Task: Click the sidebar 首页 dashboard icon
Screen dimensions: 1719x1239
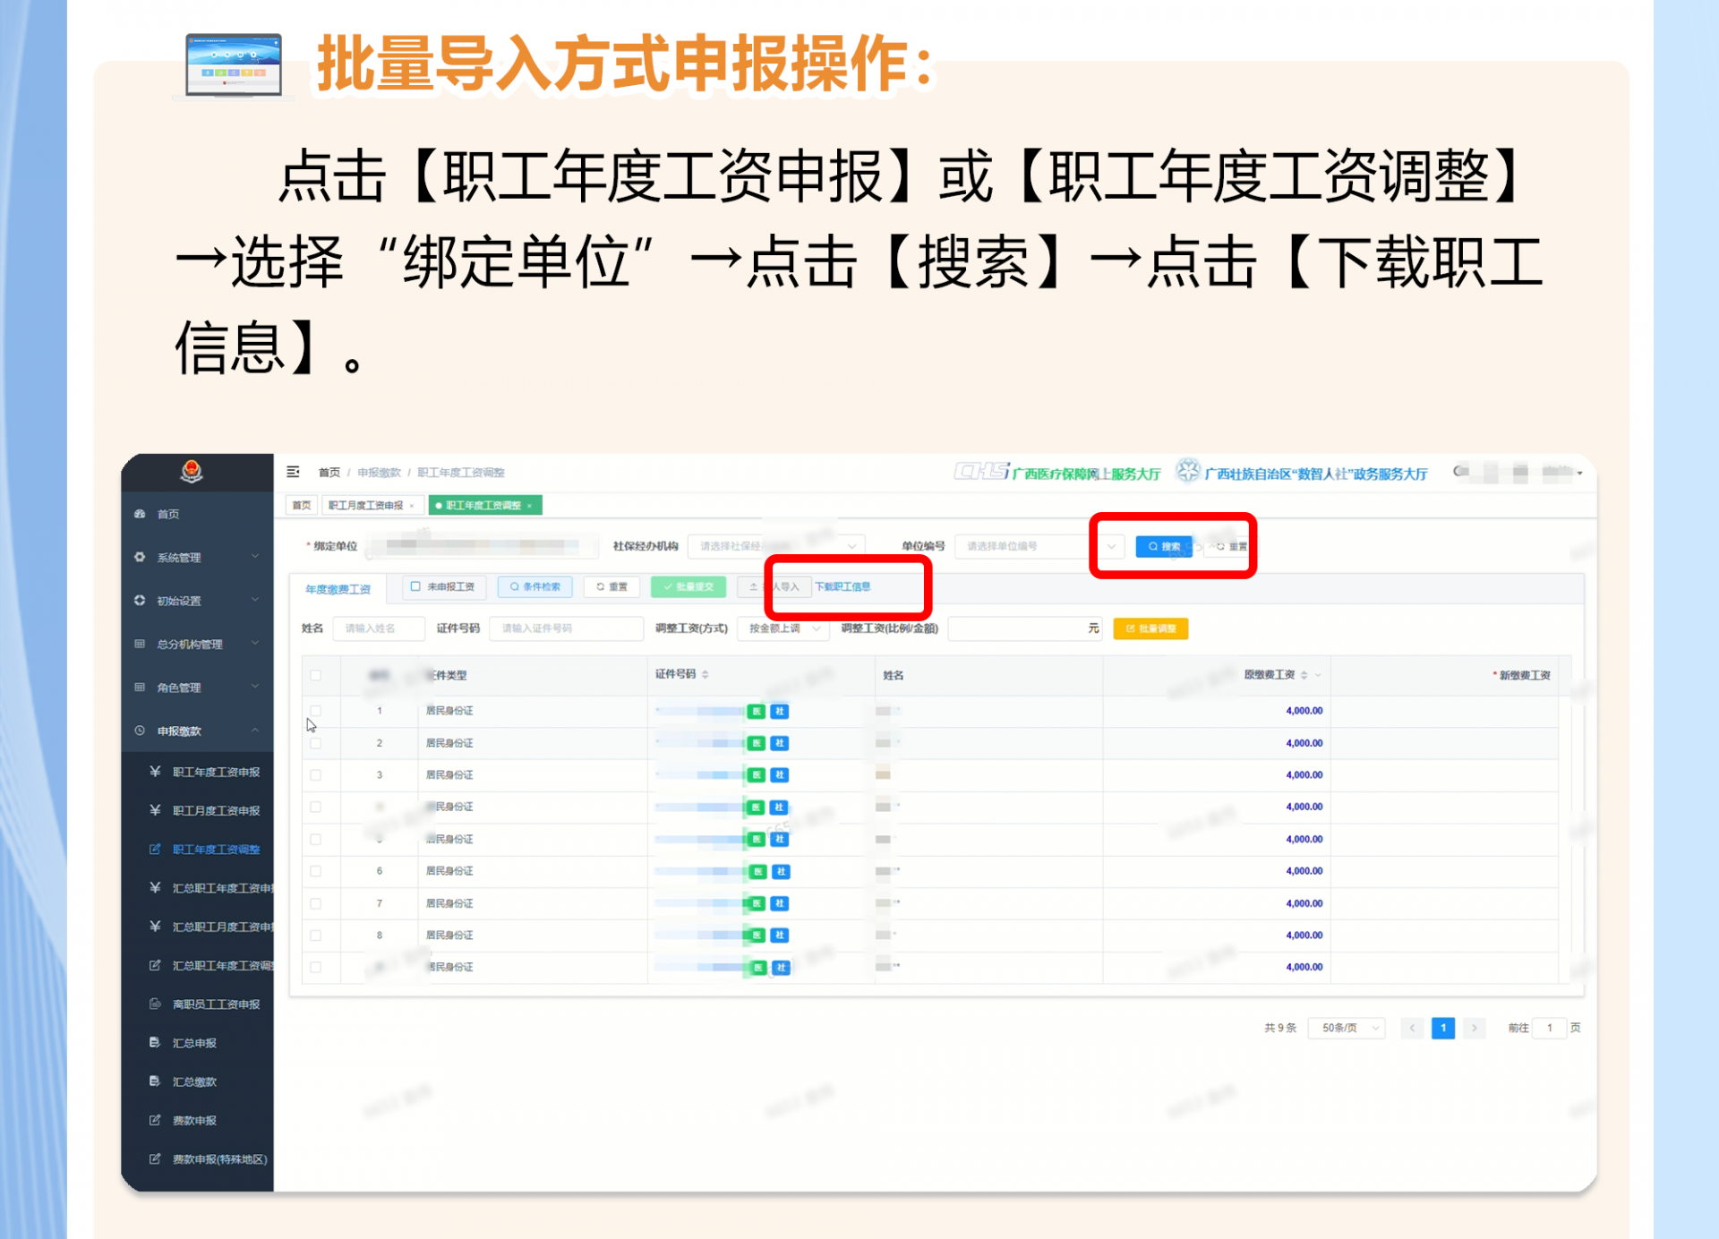Action: click(x=140, y=514)
